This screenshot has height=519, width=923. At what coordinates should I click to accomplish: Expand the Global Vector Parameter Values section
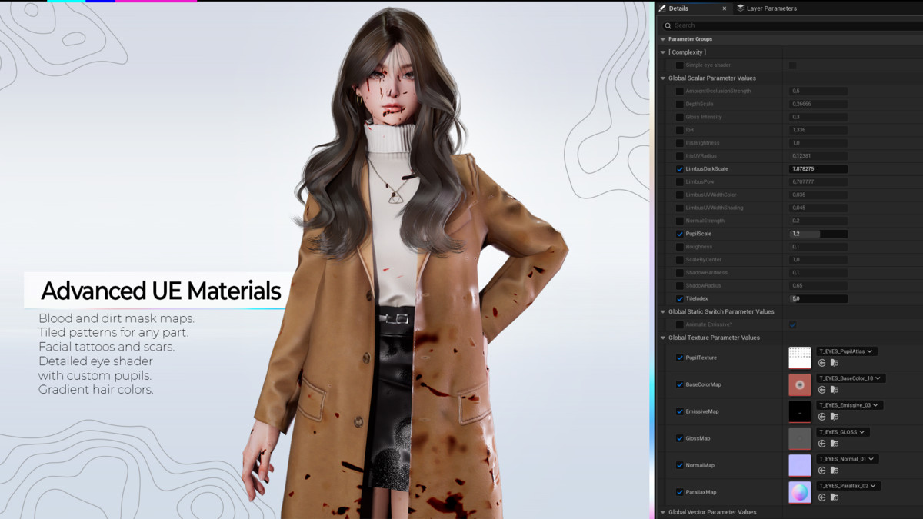pos(663,512)
